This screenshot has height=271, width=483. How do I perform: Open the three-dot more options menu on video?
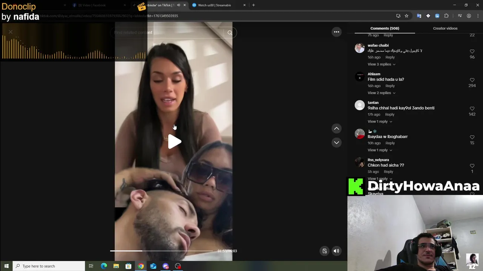click(337, 32)
